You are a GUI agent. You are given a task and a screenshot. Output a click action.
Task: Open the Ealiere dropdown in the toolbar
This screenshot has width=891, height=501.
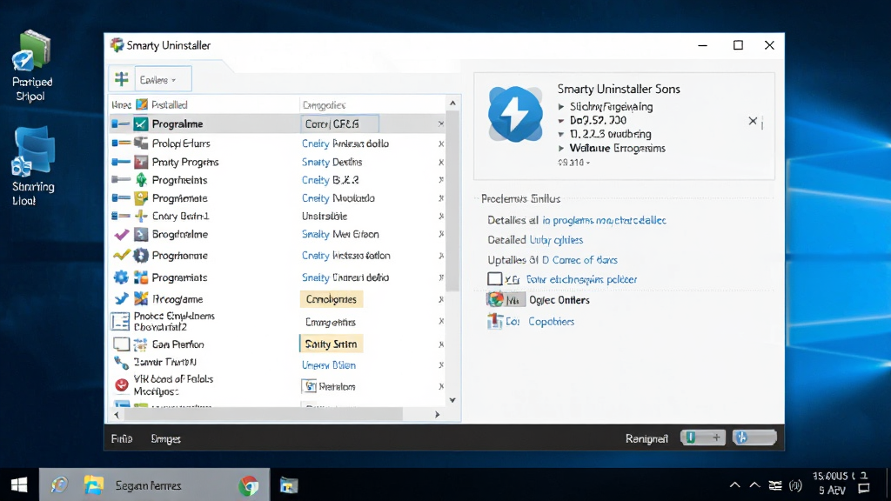[163, 79]
